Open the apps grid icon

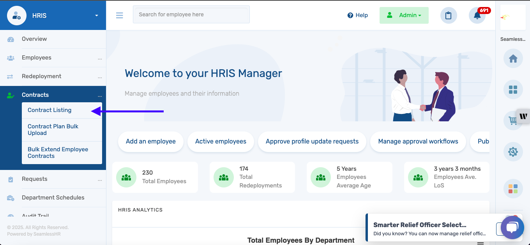(513, 90)
